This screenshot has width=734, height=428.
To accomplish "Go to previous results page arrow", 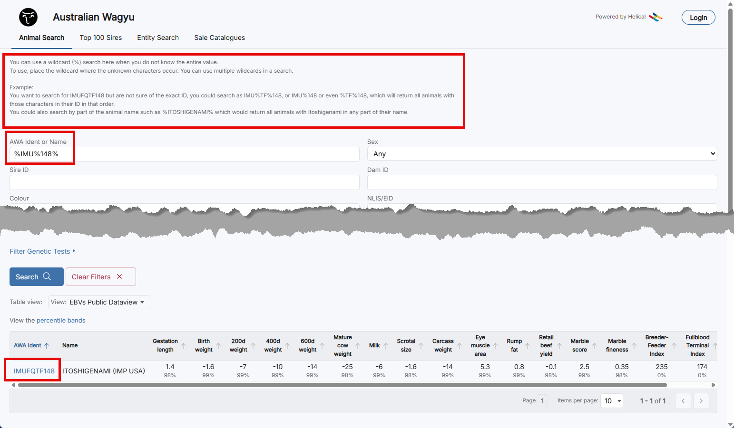I will [x=683, y=401].
